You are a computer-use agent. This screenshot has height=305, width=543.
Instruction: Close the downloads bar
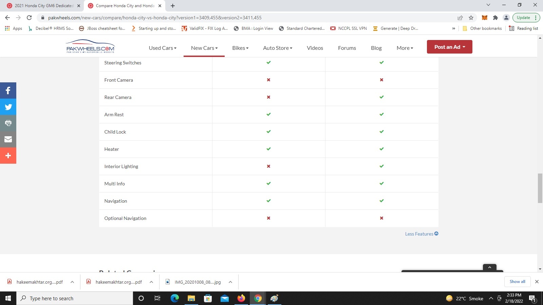click(x=537, y=282)
